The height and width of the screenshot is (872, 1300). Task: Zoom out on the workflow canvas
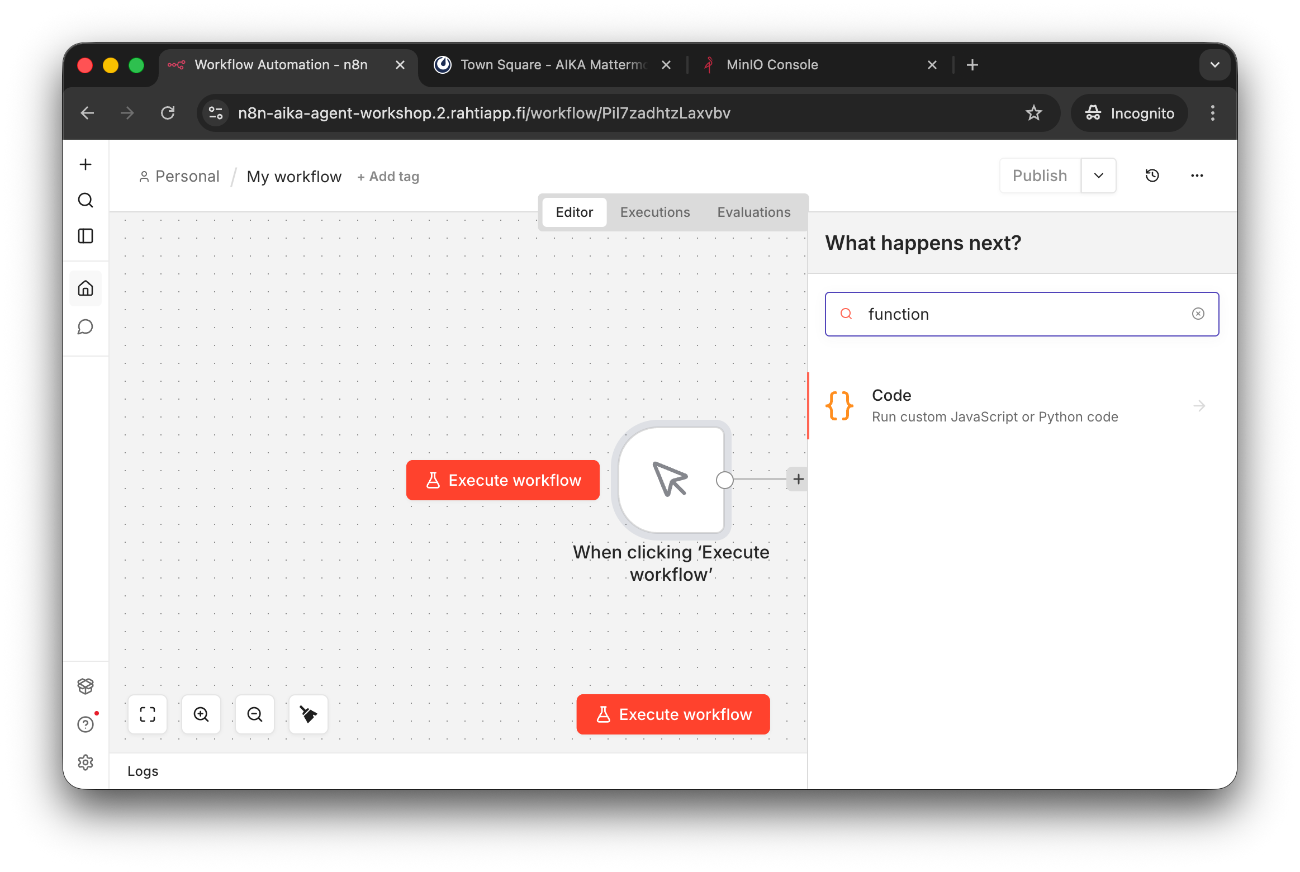(x=255, y=714)
